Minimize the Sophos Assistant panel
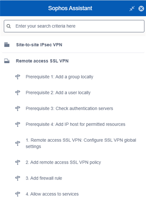The width and height of the screenshot is (146, 199). point(132,8)
